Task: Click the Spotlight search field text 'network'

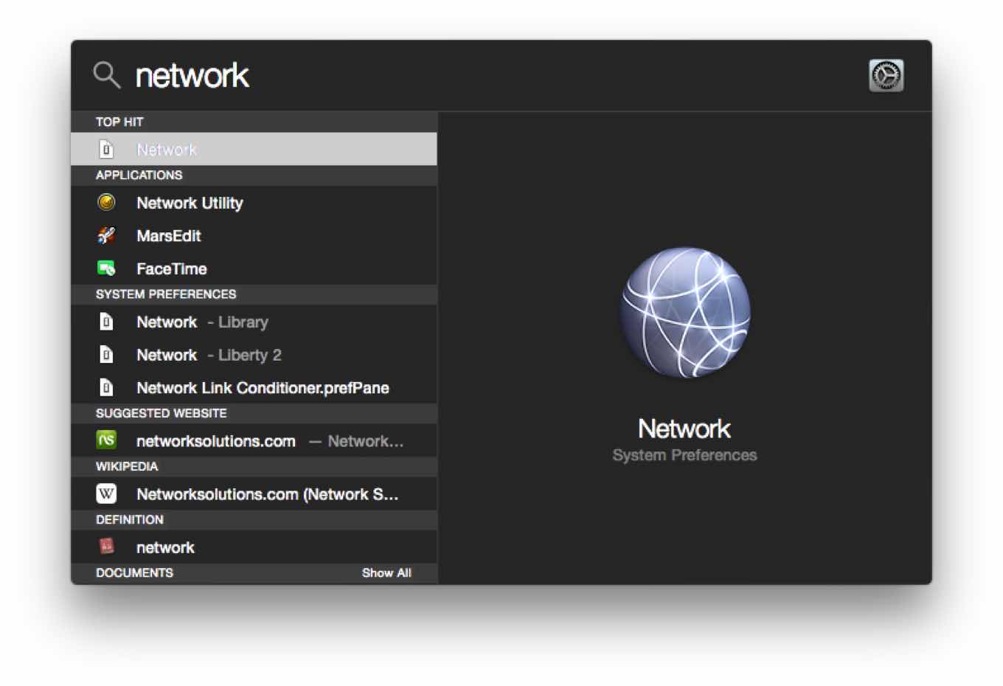Action: 192,75
